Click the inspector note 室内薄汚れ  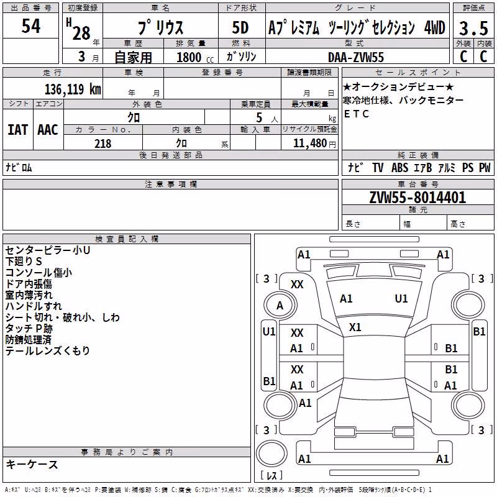[29, 294]
